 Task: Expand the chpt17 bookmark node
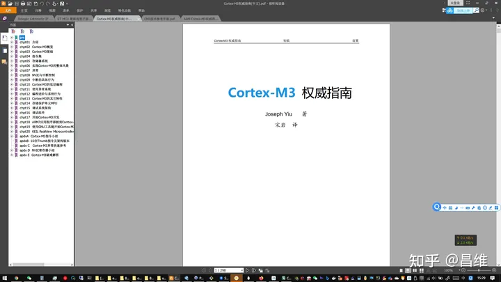[12, 118]
